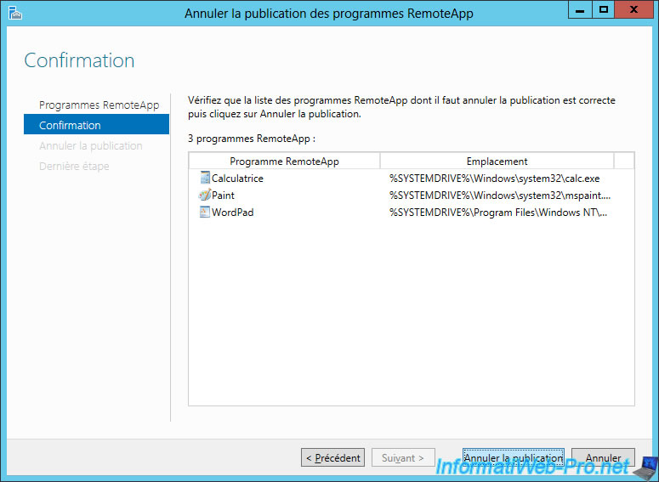This screenshot has height=482, width=659.
Task: Select the Calculatrice row text
Action: coord(237,179)
